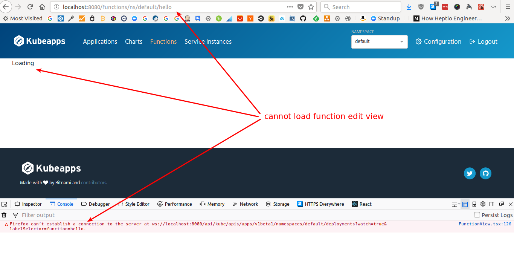This screenshot has width=514, height=254.
Task: Open the NAMESPACE default dropdown
Action: coord(379,42)
